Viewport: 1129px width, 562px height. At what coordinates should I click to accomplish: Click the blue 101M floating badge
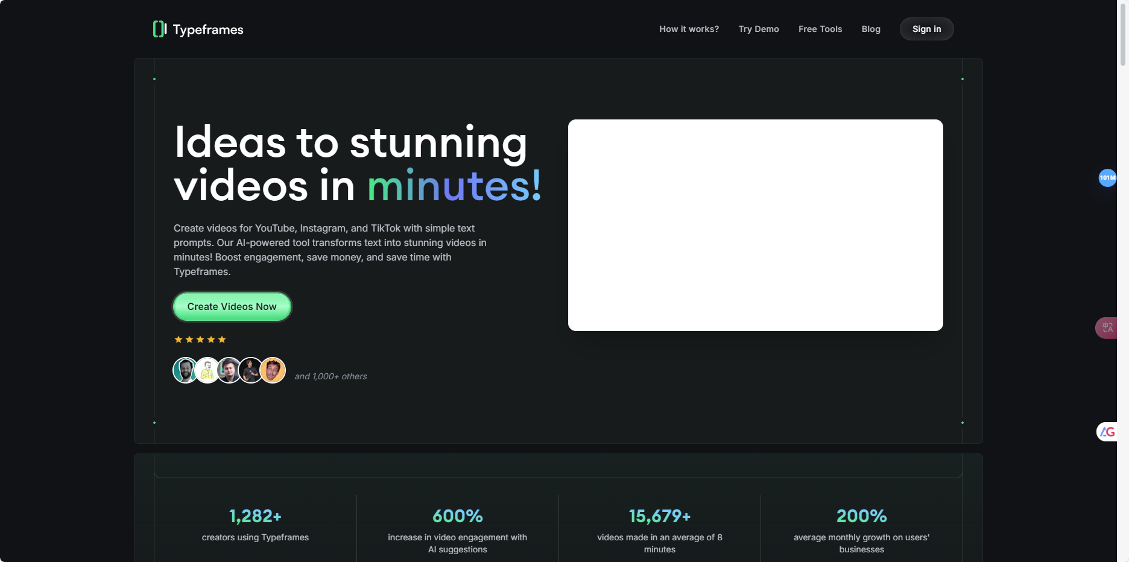(x=1107, y=178)
